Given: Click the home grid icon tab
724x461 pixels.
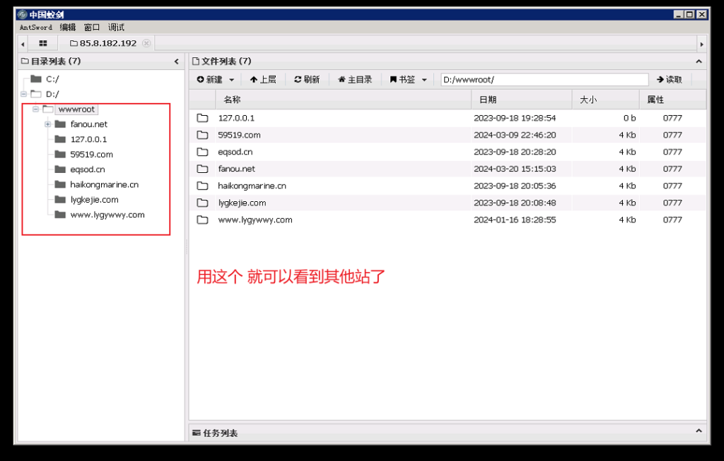Looking at the screenshot, I should [43, 43].
